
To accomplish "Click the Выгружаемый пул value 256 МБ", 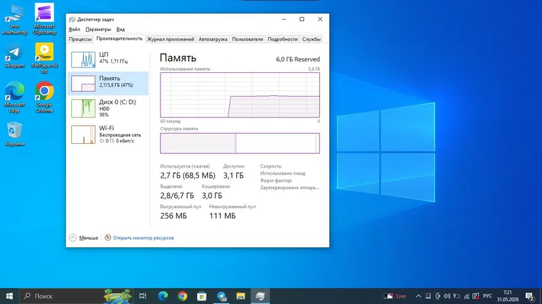I will (x=173, y=216).
